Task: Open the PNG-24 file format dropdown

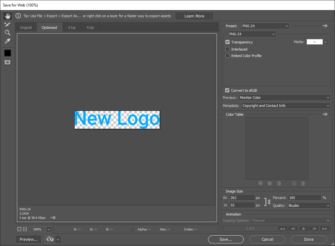Action: pyautogui.click(x=252, y=34)
